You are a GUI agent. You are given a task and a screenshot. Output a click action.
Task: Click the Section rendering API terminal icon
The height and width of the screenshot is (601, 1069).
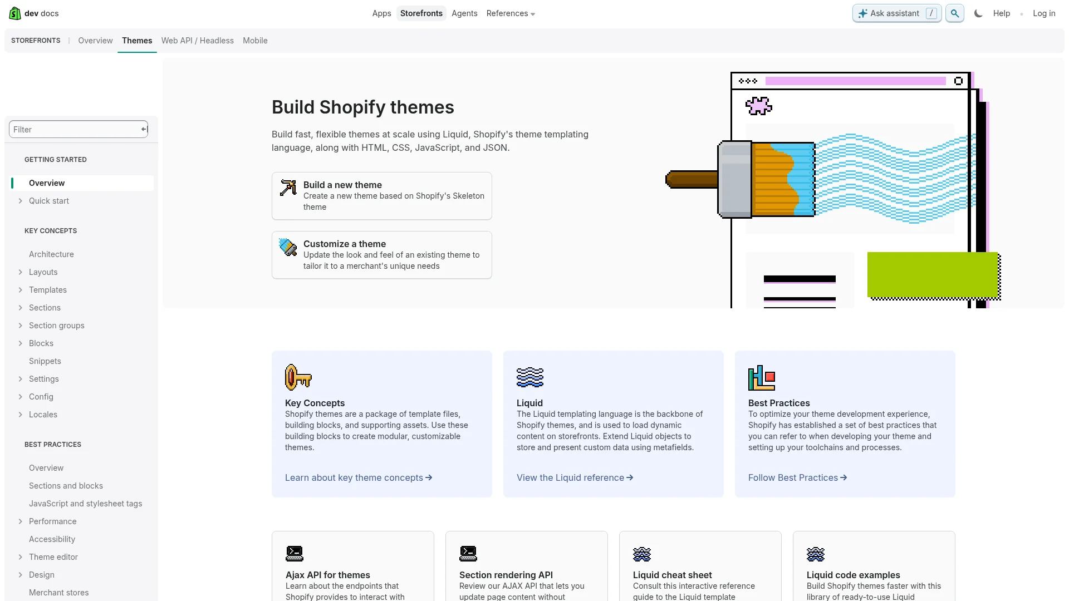468,553
